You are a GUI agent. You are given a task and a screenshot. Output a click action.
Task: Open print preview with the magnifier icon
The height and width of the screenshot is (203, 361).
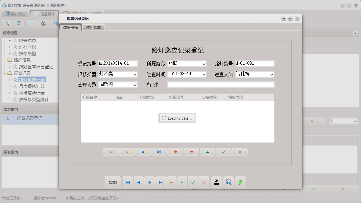click(228, 182)
